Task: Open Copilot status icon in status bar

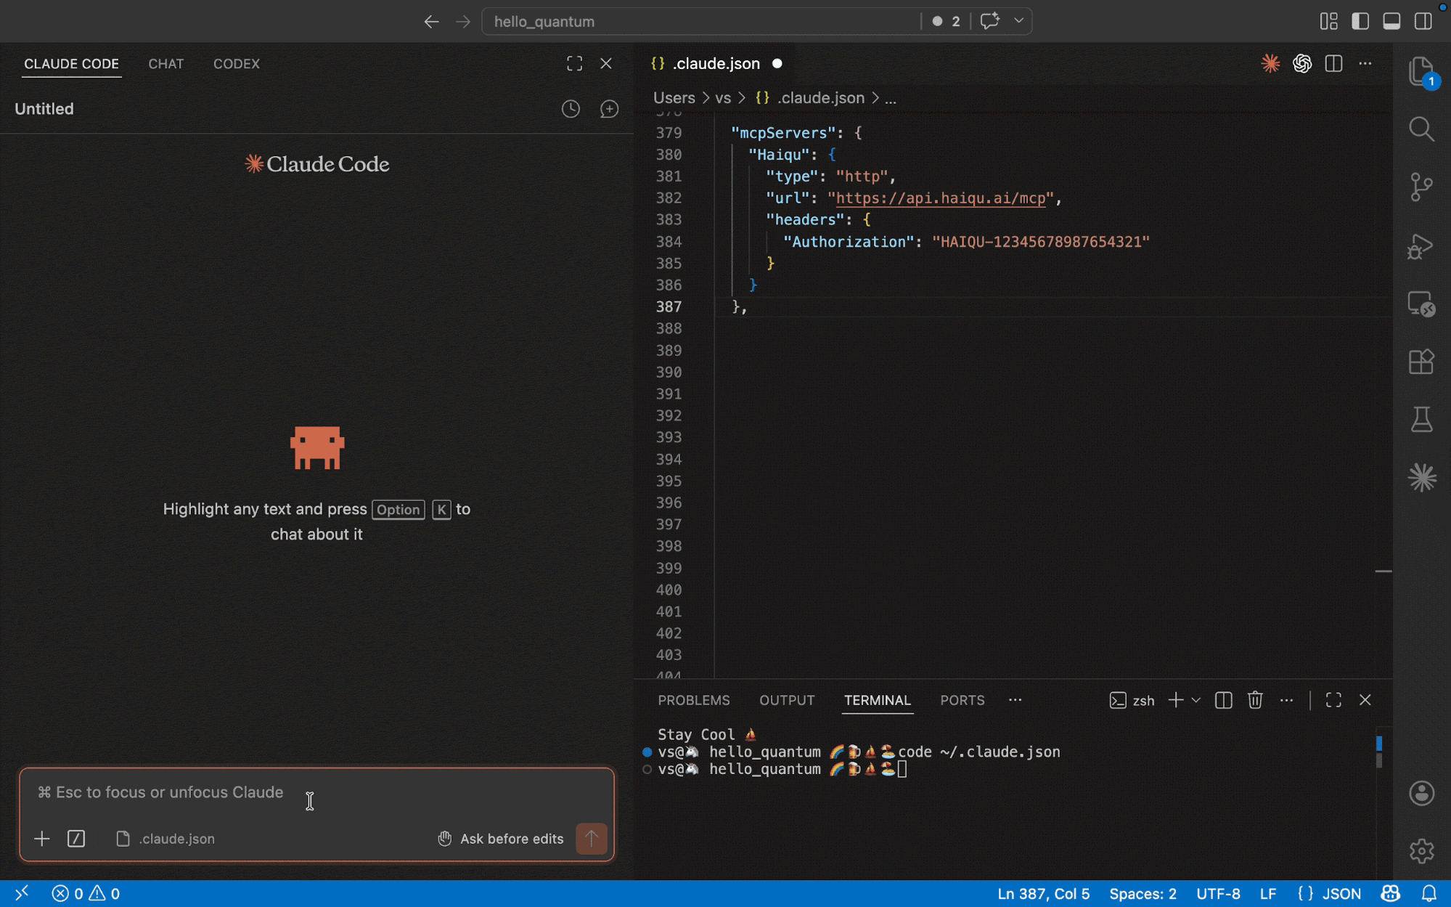Action: (1391, 894)
